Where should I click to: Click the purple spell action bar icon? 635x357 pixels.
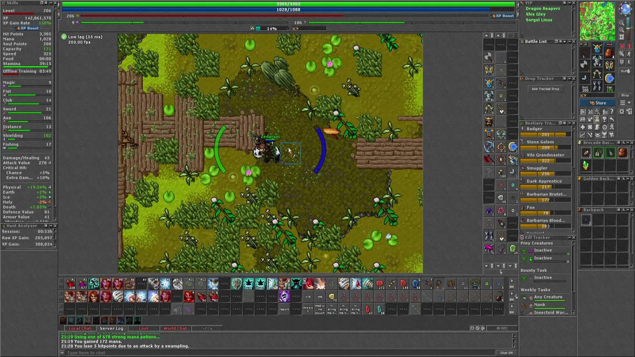point(284,297)
